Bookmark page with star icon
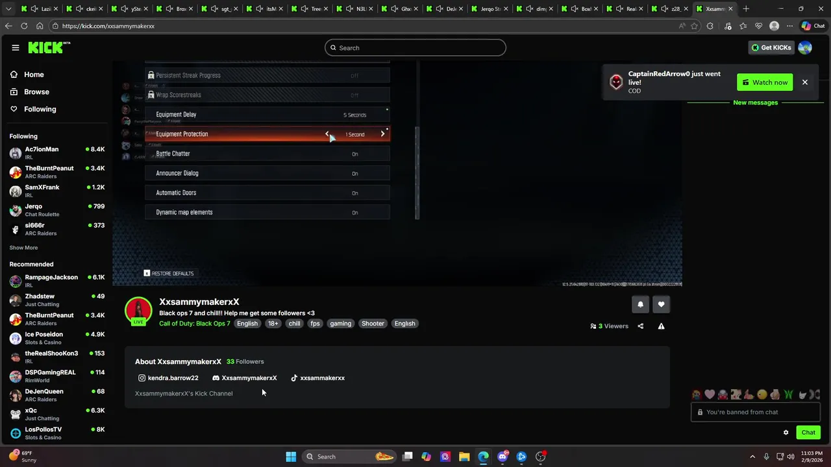This screenshot has width=831, height=467. tap(694, 26)
